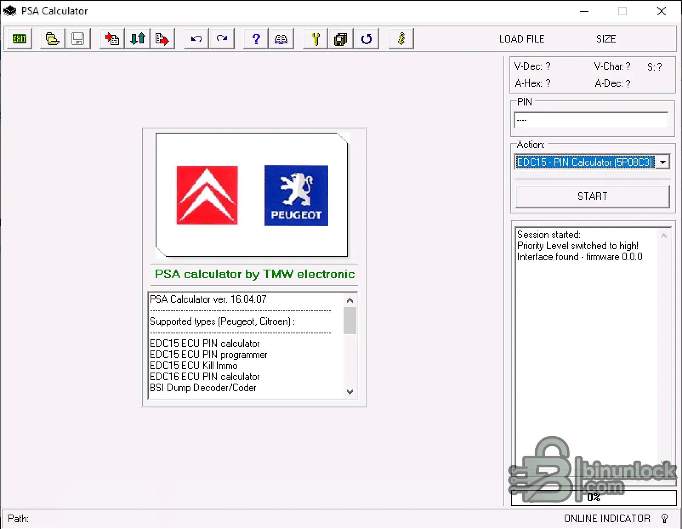Screen dimensions: 682x529
Task: Select the EDC15 - PIN Calculator combo box text
Action: 585,162
